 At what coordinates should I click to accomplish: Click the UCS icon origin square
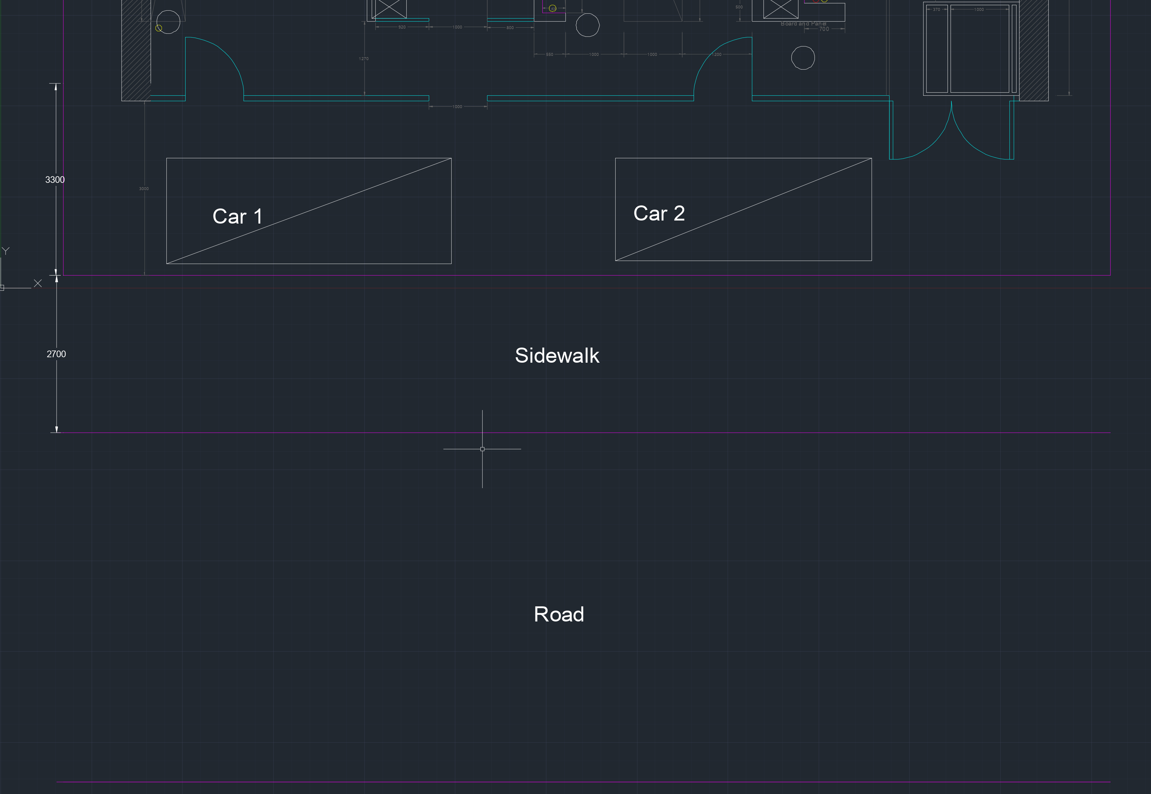[2, 288]
